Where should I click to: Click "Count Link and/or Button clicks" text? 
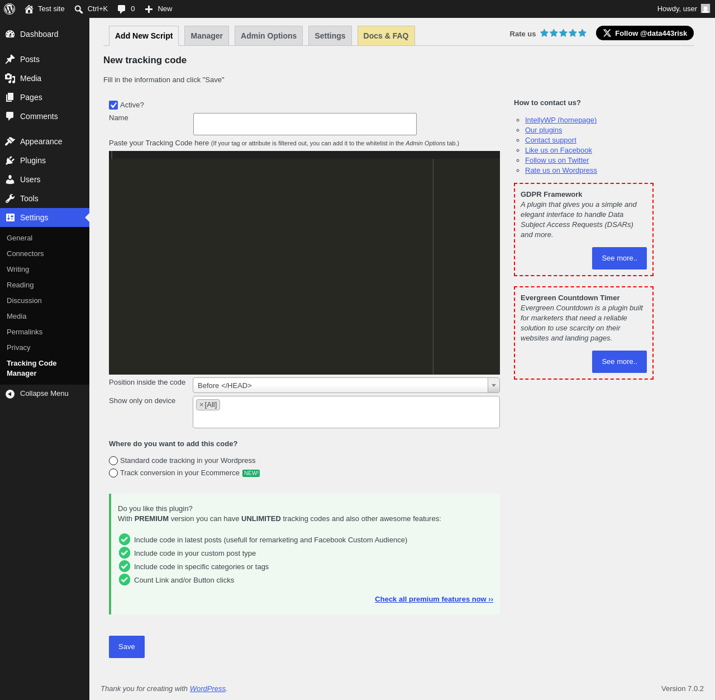tap(184, 580)
